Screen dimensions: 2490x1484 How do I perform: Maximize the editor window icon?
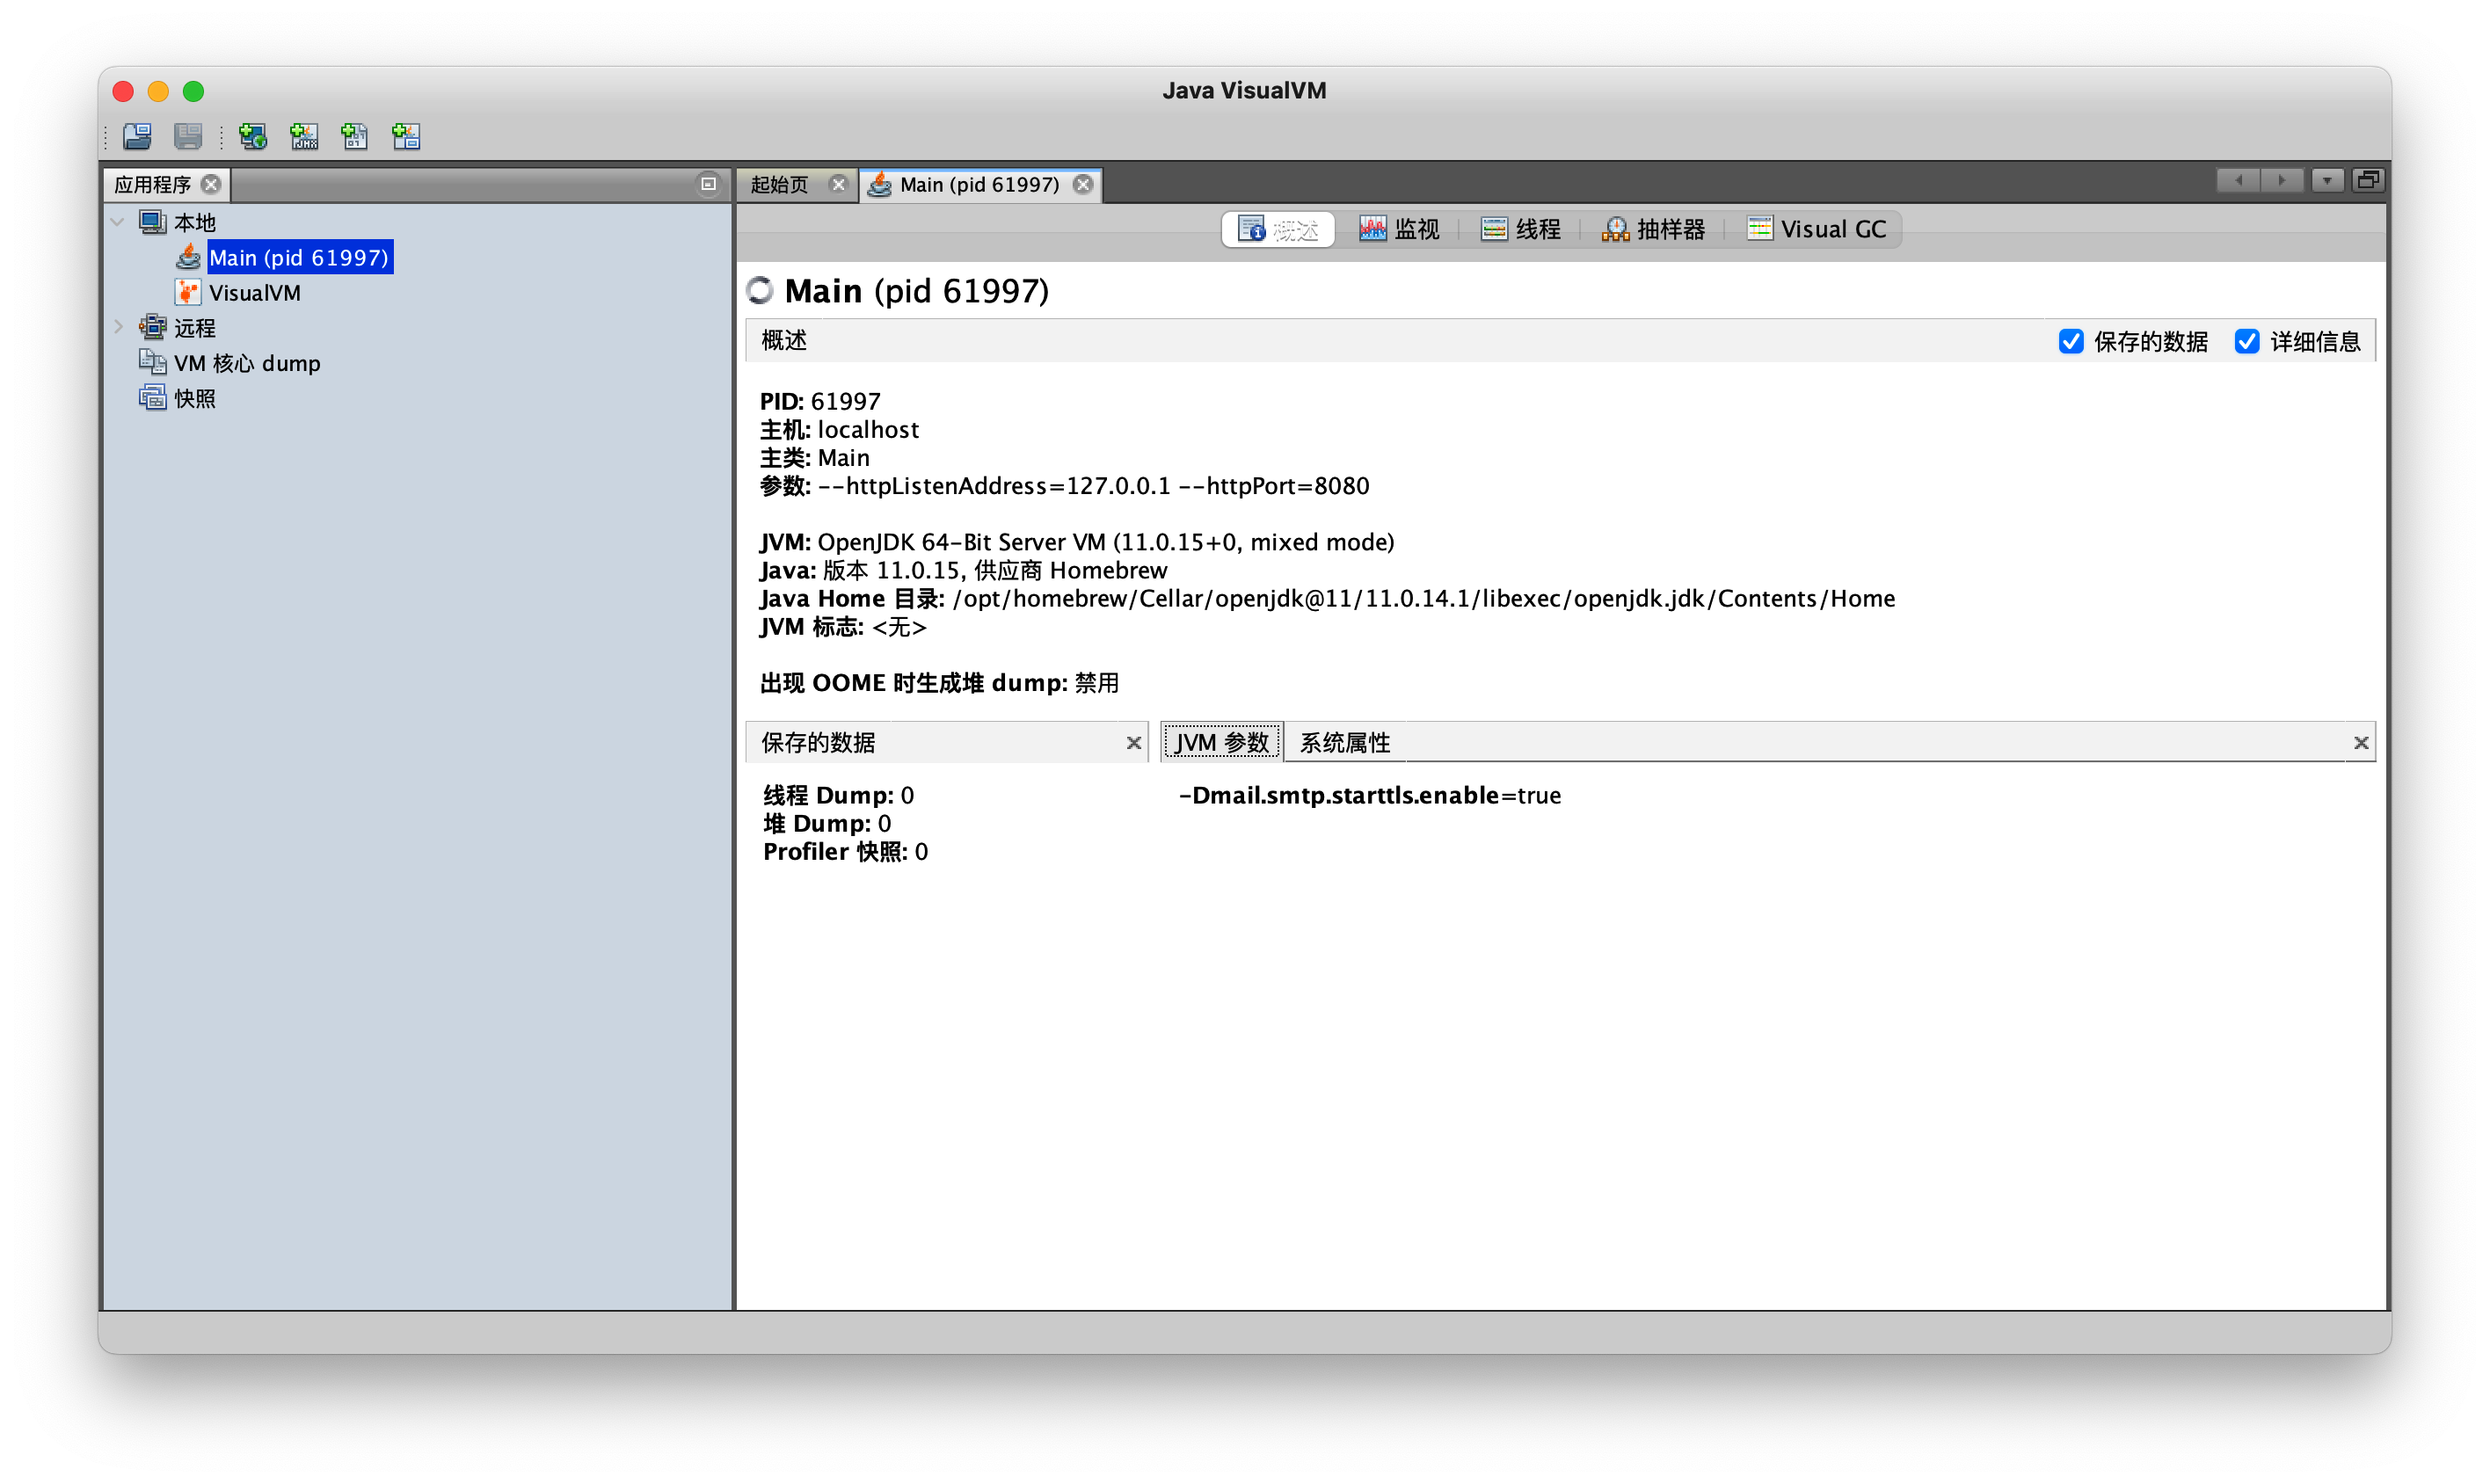tap(2367, 181)
